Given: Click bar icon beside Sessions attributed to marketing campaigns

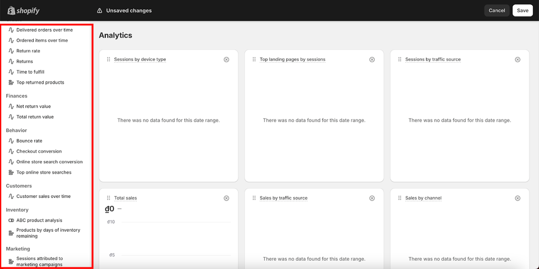Looking at the screenshot, I should 11,262.
